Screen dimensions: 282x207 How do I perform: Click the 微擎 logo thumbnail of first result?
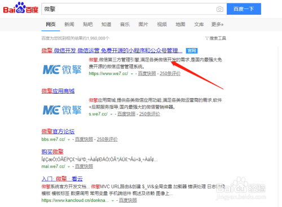coord(62,69)
